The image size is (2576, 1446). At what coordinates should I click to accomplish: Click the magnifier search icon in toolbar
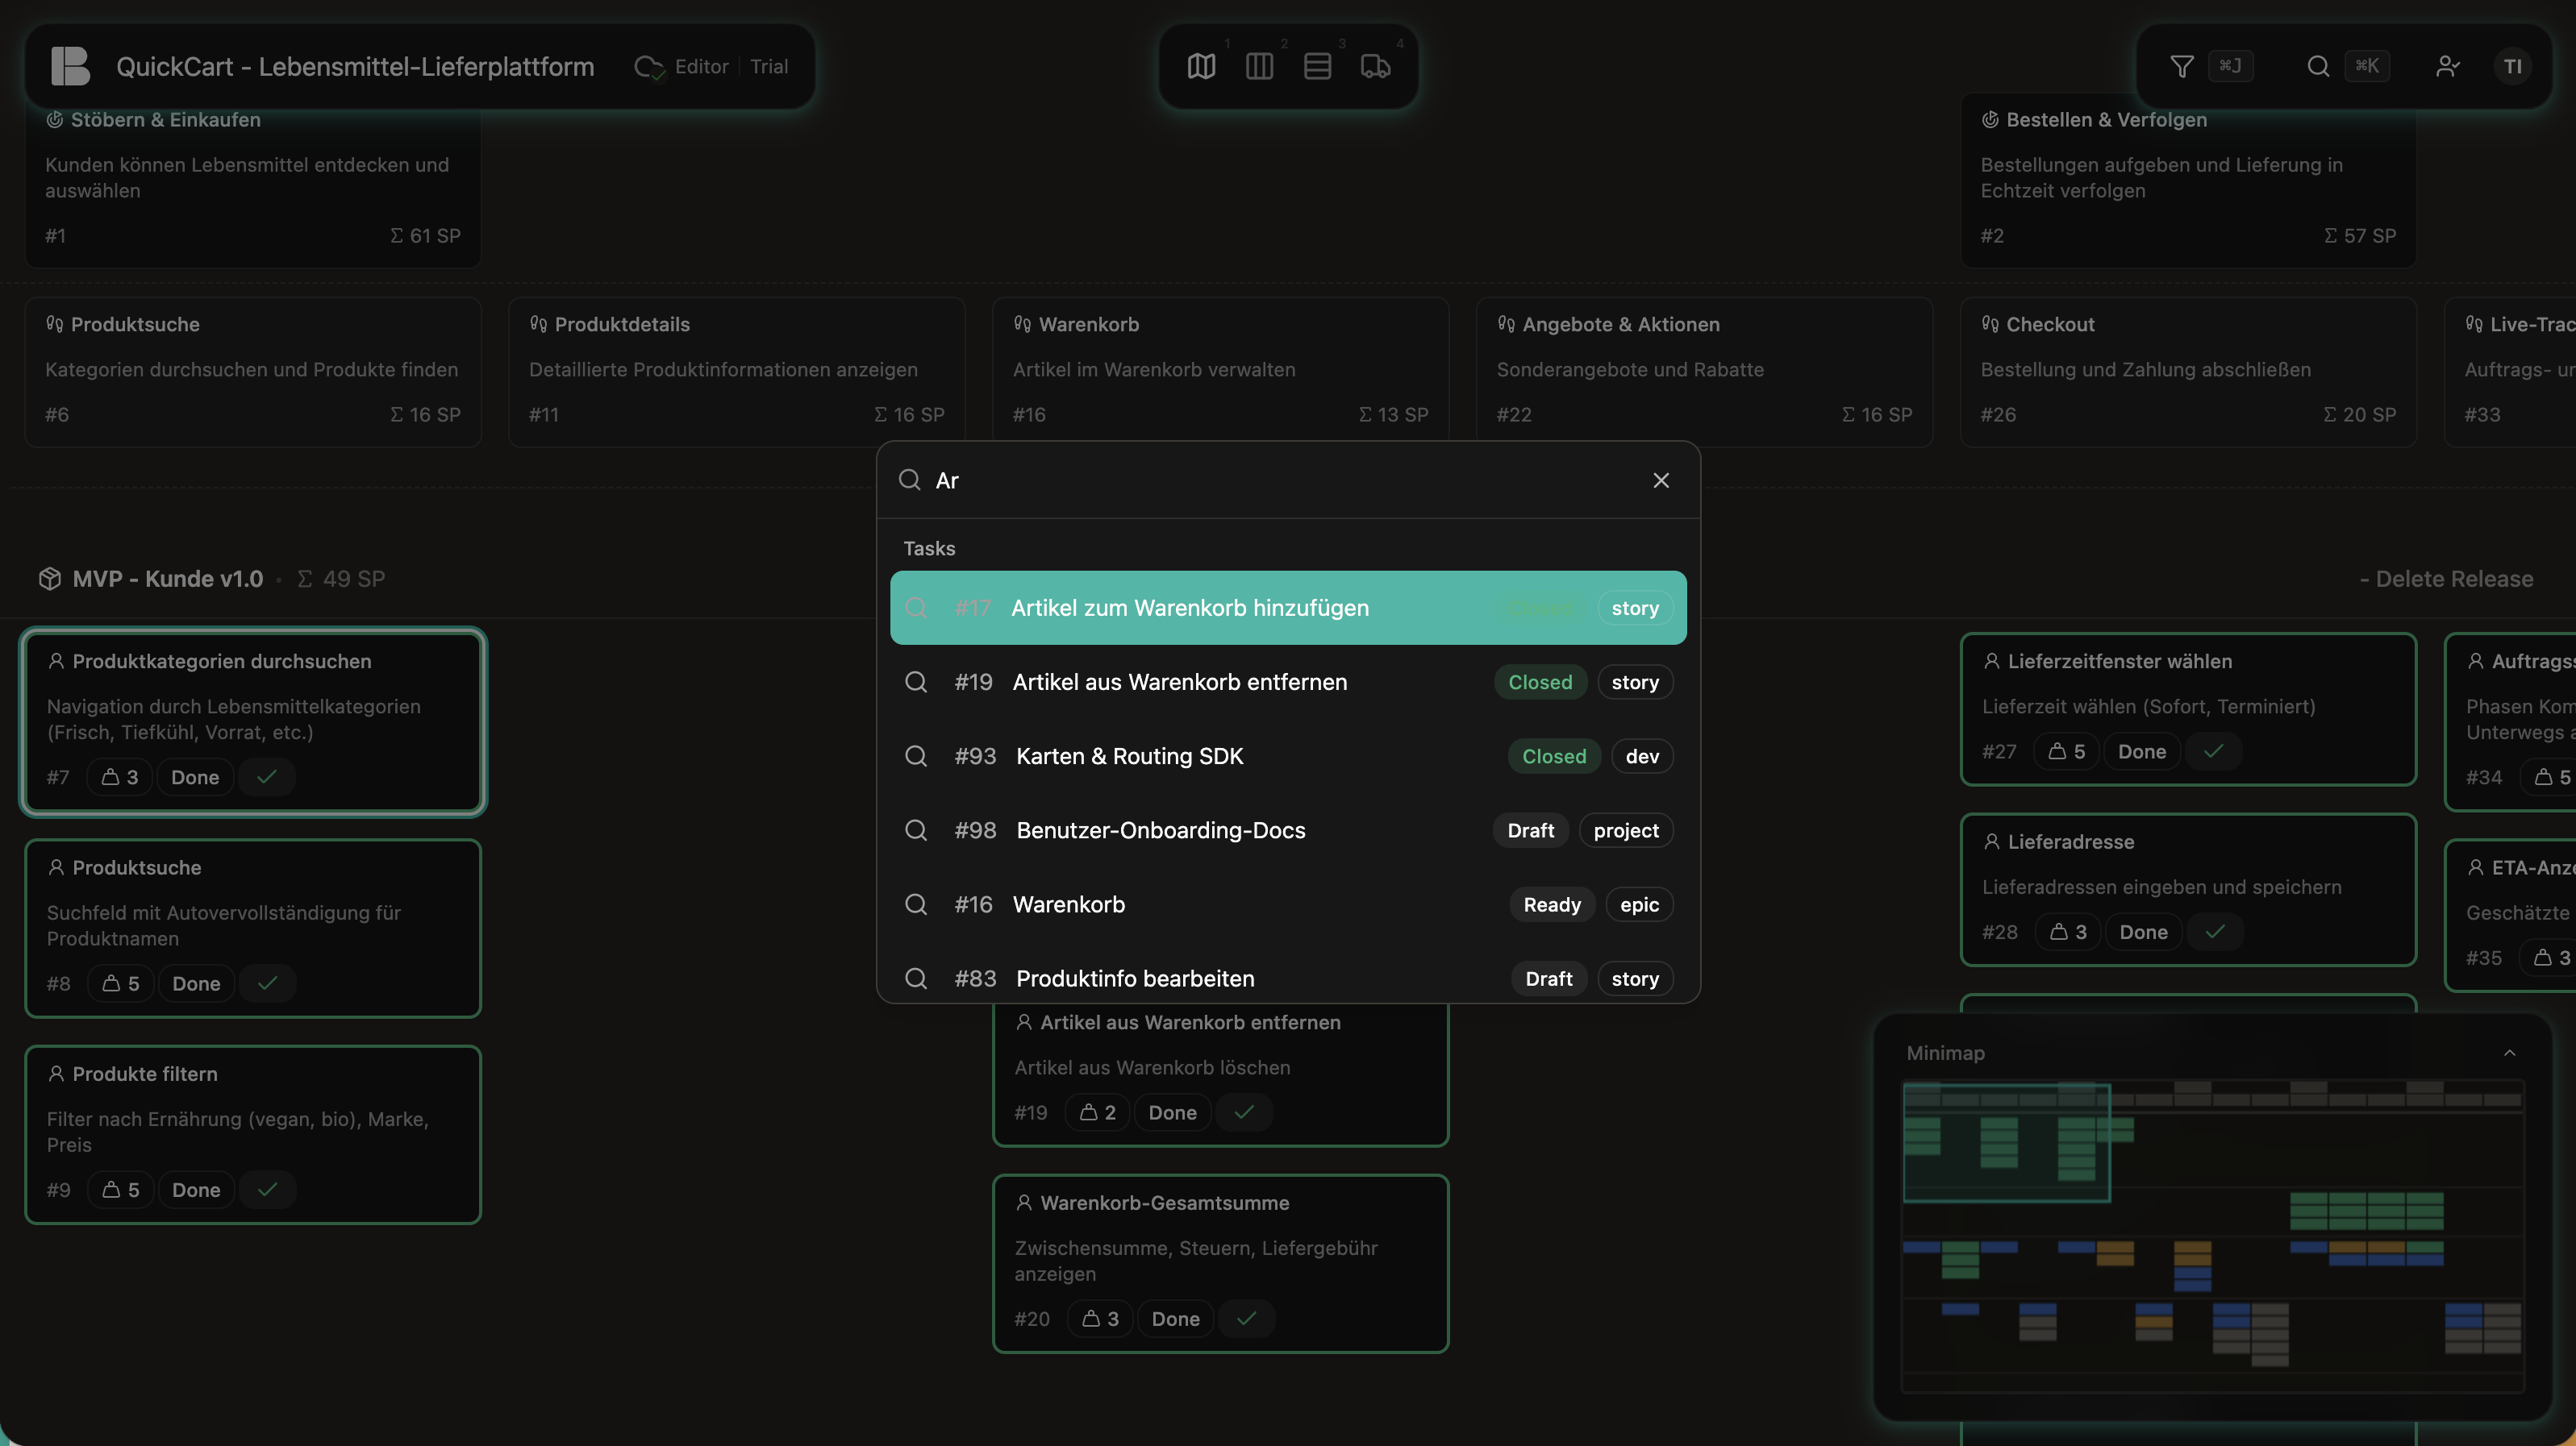(x=2318, y=67)
